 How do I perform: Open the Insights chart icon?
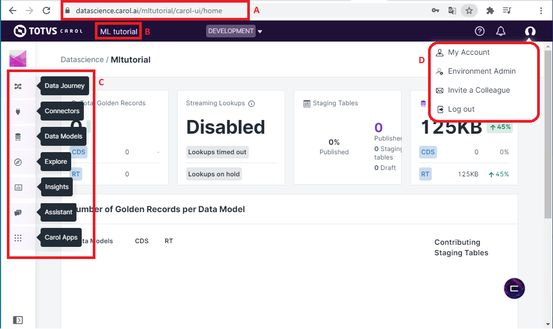[18, 187]
